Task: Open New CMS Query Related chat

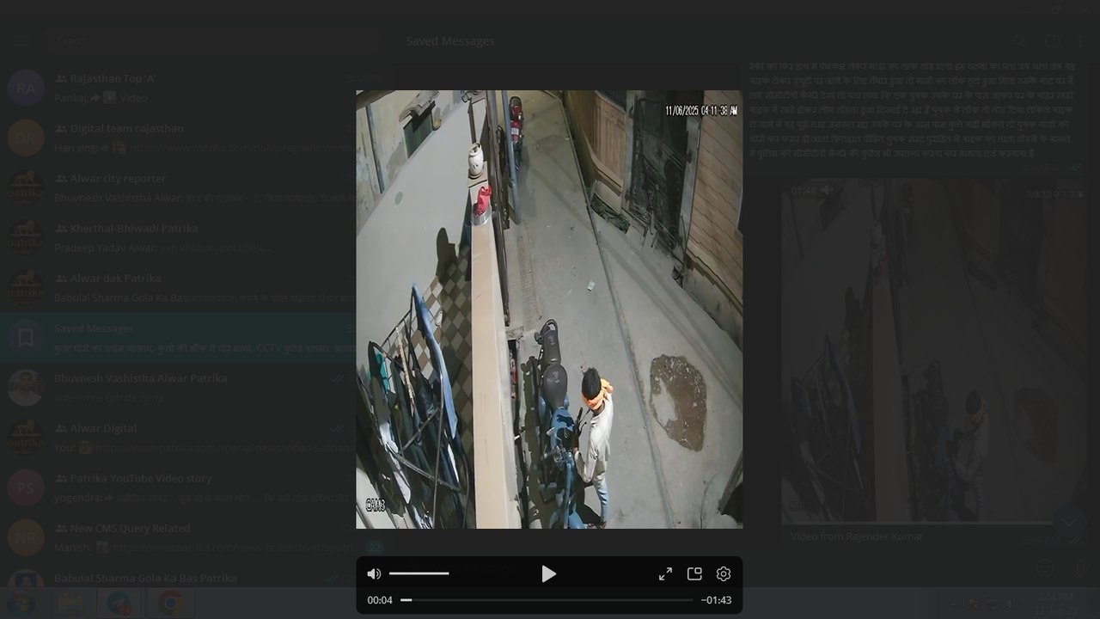Action: 196,536
